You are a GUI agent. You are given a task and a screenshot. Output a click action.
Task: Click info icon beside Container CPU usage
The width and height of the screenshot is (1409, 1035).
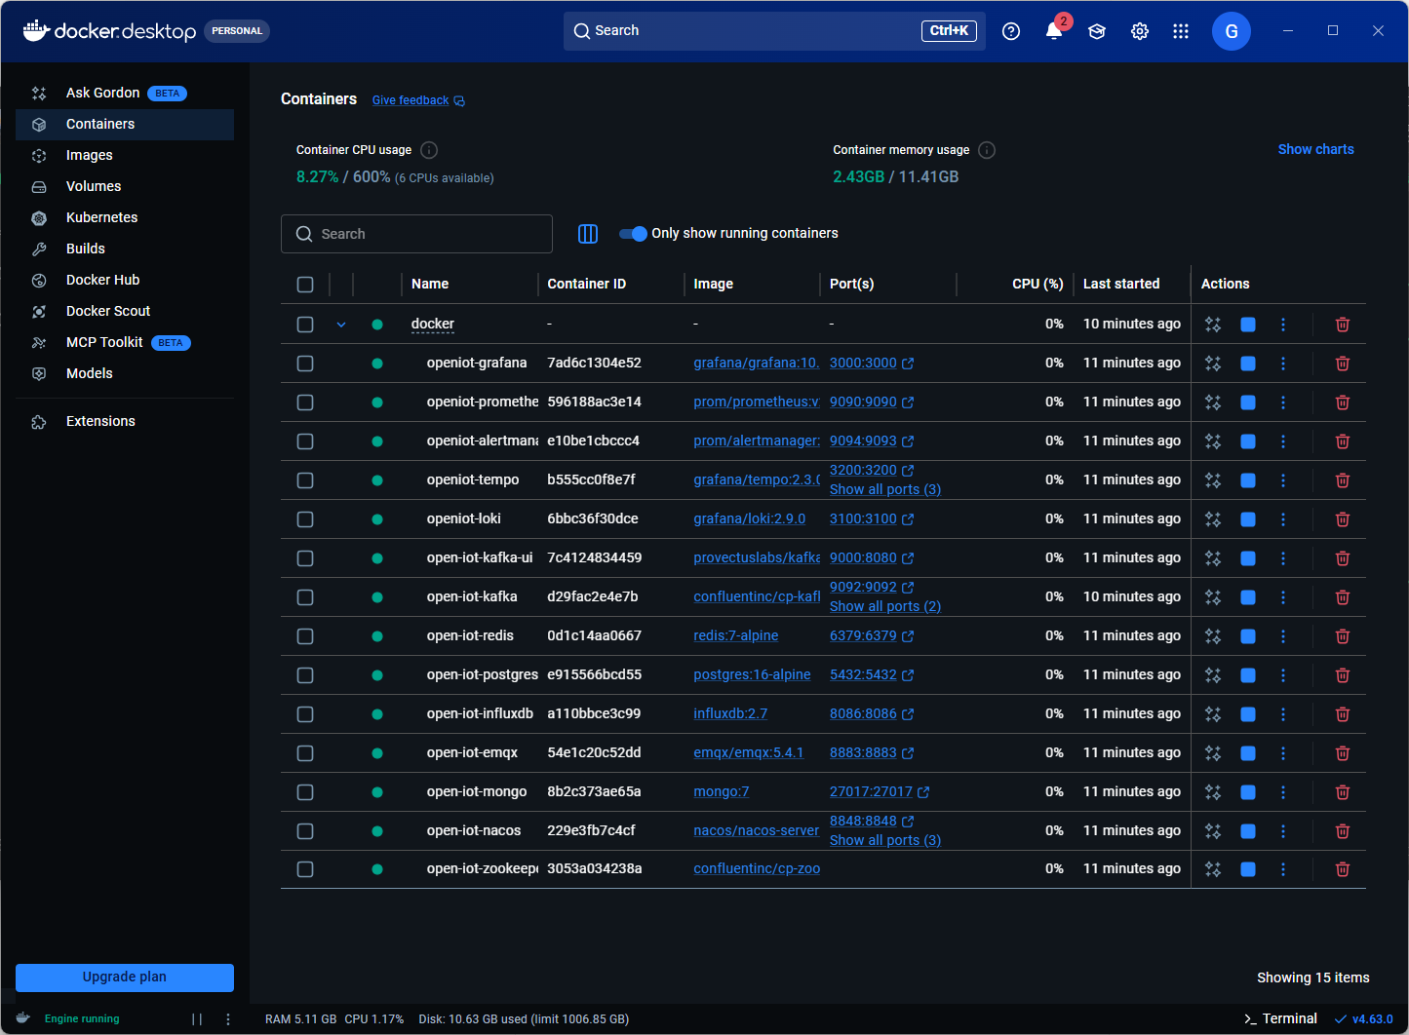[x=429, y=150]
